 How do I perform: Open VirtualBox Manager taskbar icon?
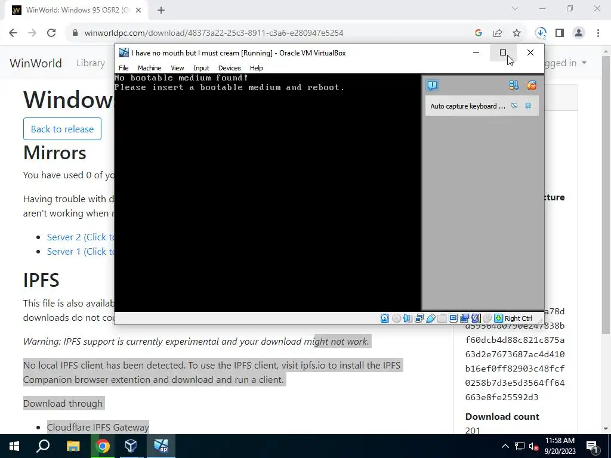click(x=131, y=446)
